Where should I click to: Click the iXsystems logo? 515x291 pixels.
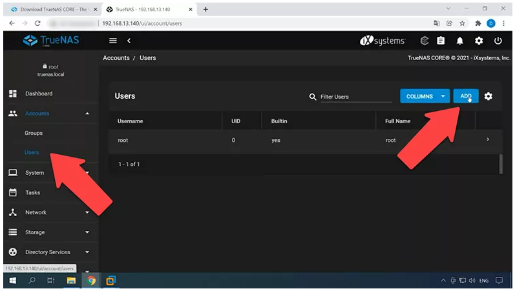(x=383, y=41)
